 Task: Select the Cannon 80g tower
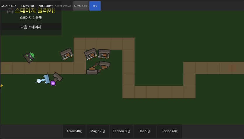pos(121,131)
